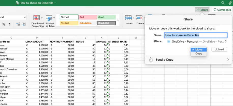
Task: Click the Share button
Action: [x=202, y=10]
